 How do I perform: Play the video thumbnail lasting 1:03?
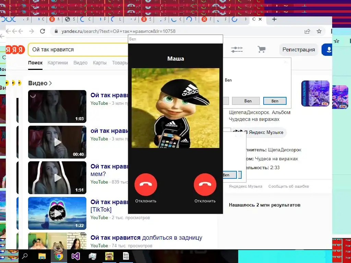pos(57,107)
